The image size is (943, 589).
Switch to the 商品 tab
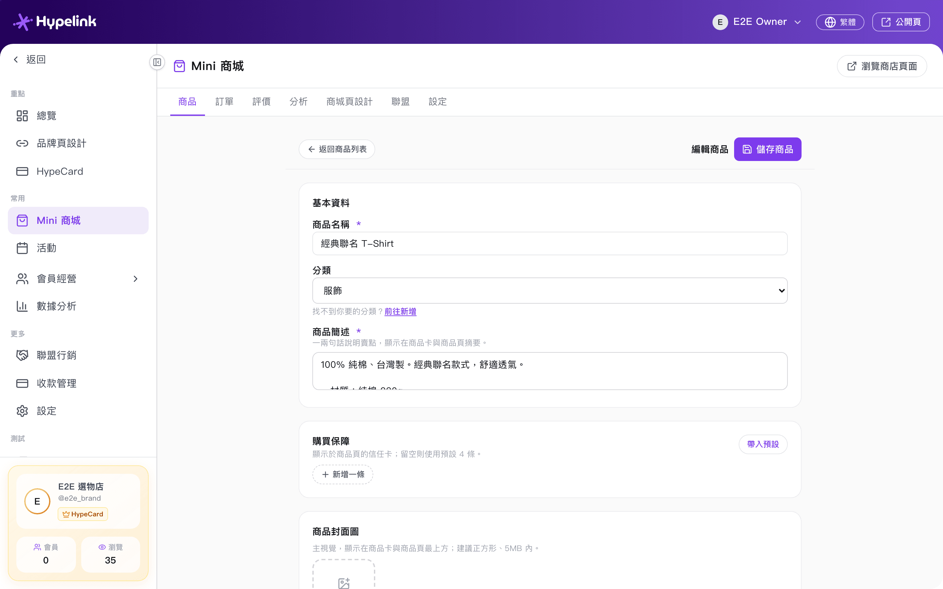[x=187, y=102]
